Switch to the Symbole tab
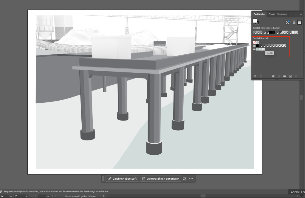Viewport: 305px width, 198px height. [282, 14]
